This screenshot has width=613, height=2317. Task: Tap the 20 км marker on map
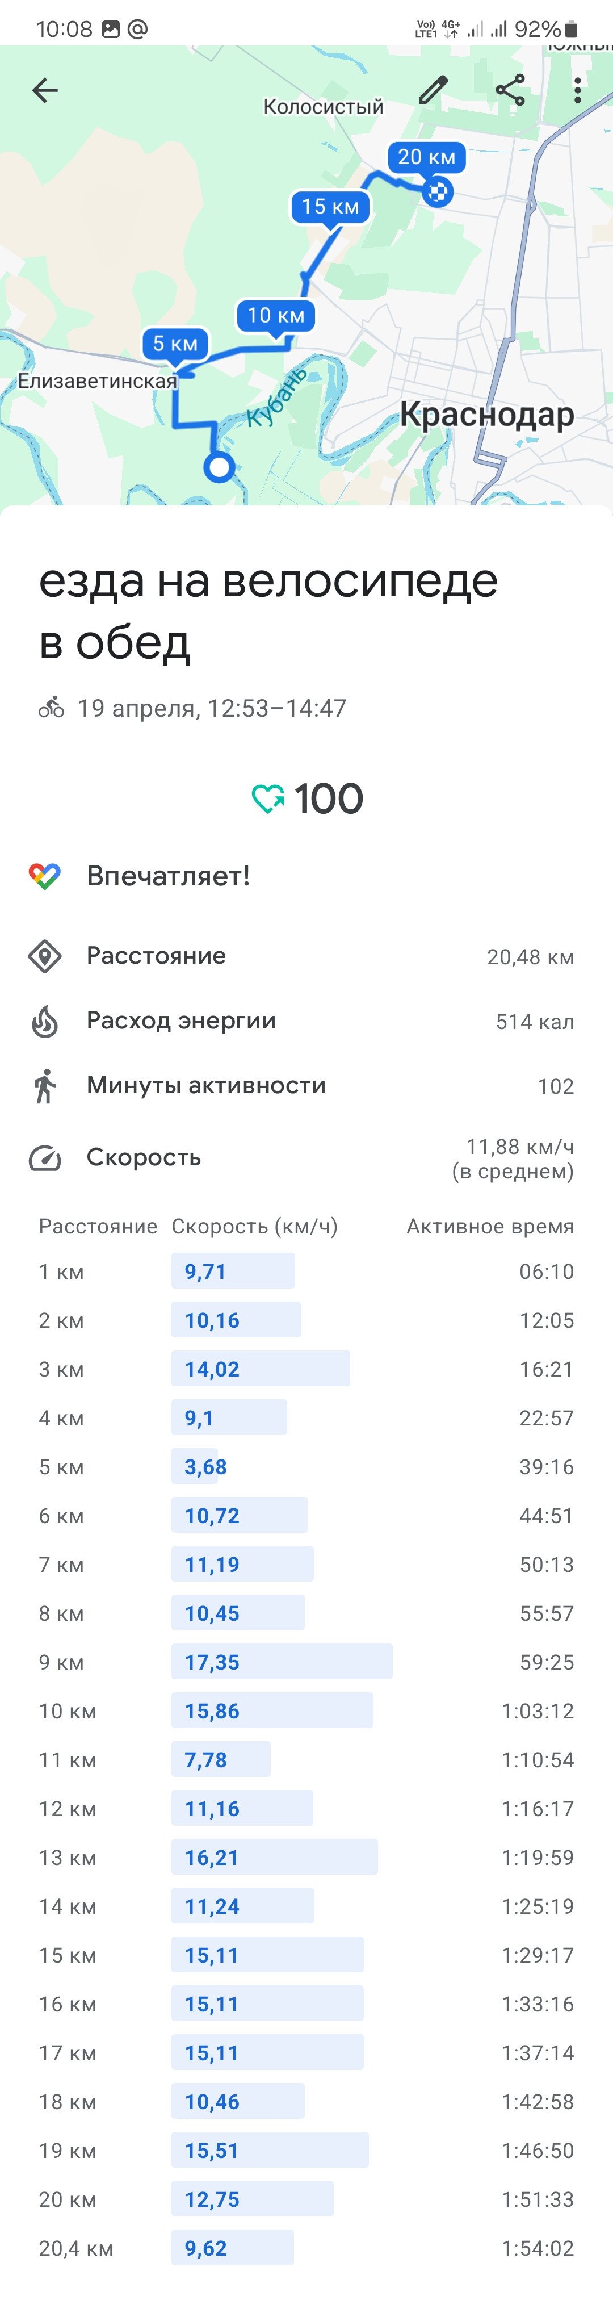(x=426, y=157)
